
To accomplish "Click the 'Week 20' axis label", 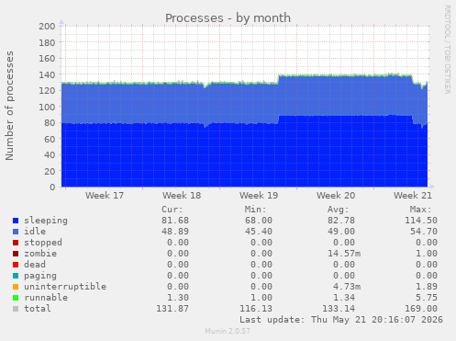I will (x=336, y=196).
